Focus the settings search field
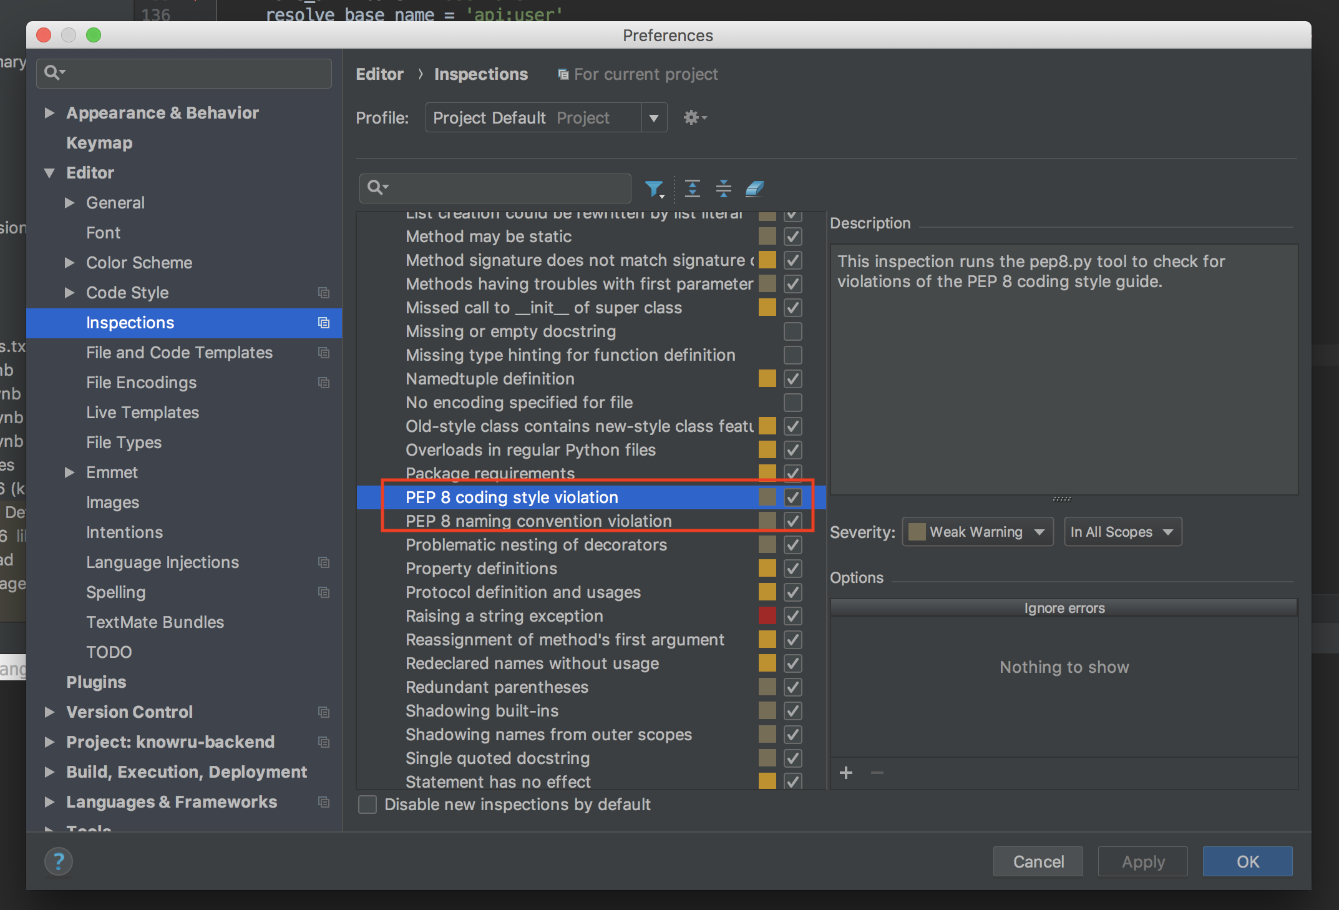1339x910 pixels. (x=184, y=73)
